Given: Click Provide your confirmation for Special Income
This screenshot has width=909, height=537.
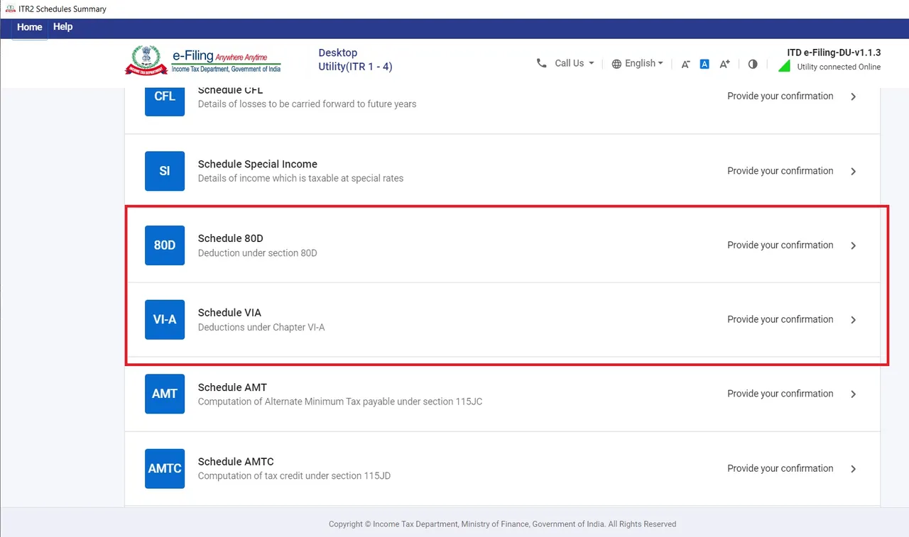Looking at the screenshot, I should coord(780,170).
